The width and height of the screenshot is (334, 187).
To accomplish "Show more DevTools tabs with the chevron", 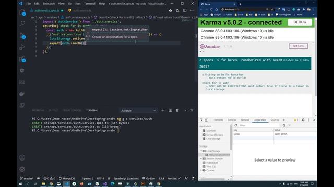I will pos(284,120).
